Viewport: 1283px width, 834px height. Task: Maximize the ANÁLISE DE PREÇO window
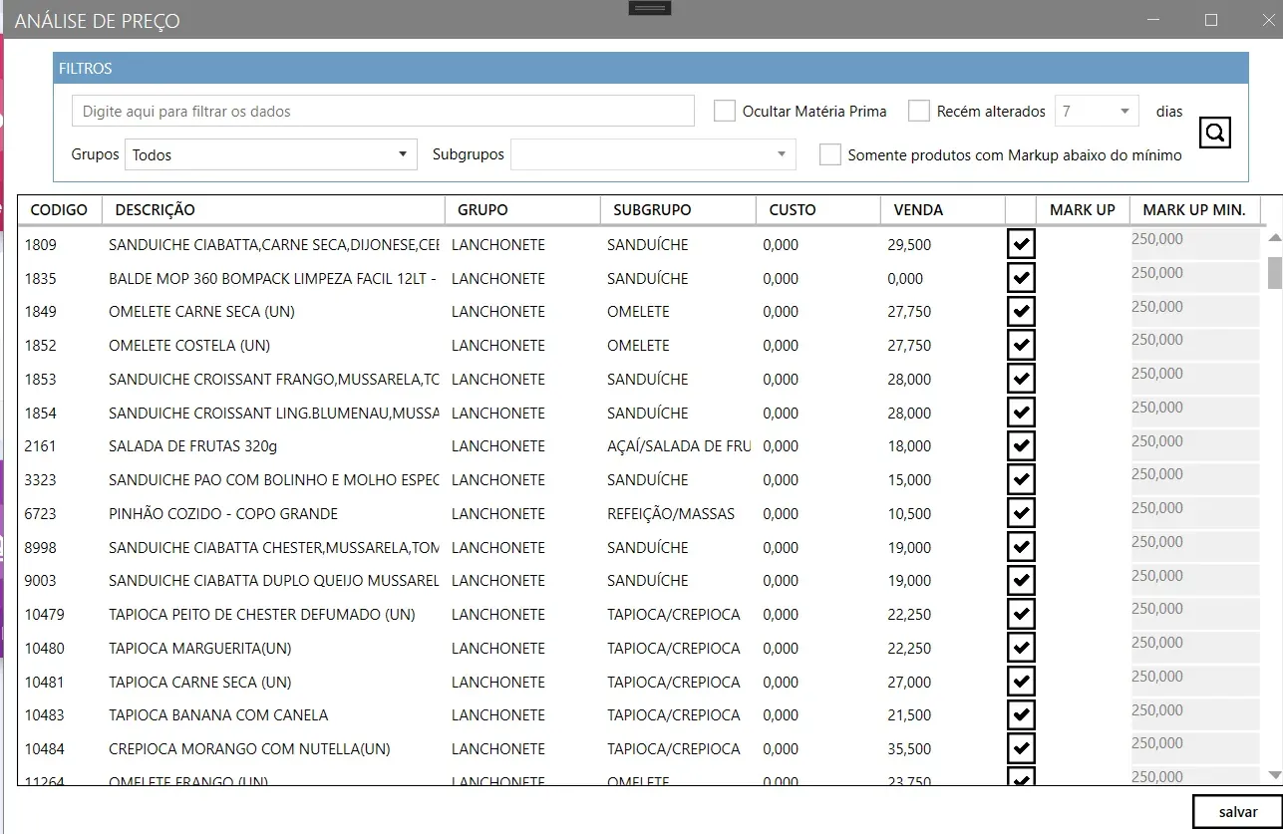(x=1211, y=20)
